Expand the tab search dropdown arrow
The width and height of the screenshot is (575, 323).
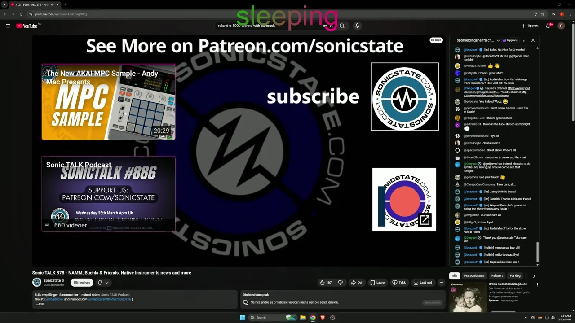pyautogui.click(x=4, y=4)
